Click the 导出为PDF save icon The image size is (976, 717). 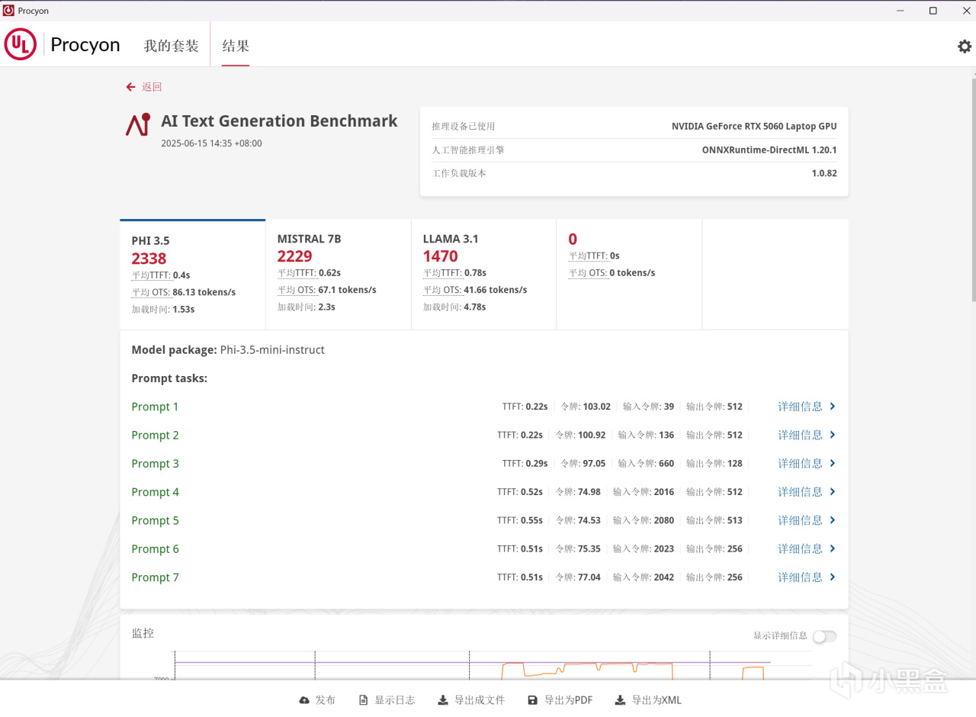(532, 700)
